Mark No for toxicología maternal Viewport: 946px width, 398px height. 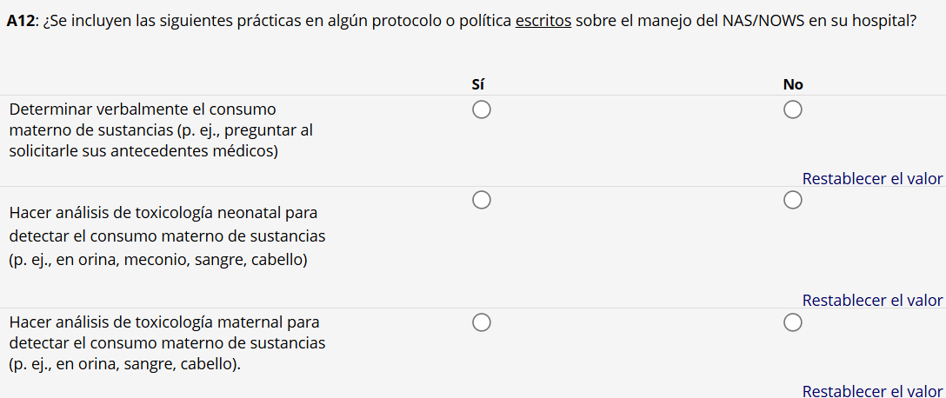point(792,323)
